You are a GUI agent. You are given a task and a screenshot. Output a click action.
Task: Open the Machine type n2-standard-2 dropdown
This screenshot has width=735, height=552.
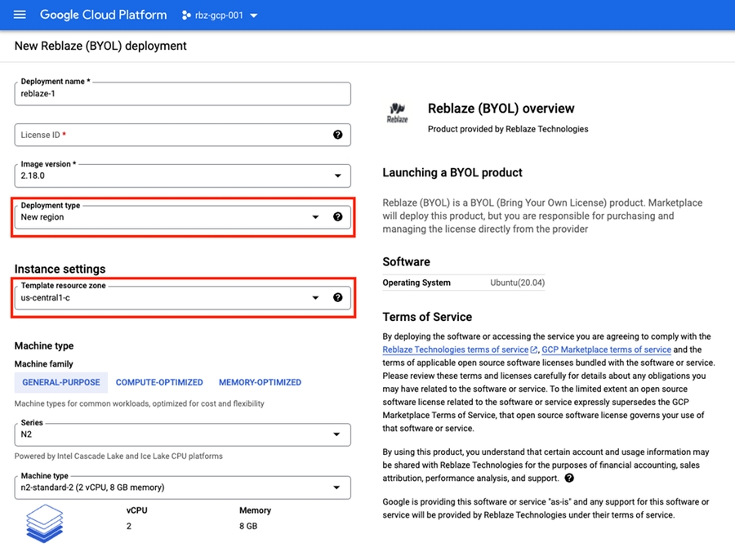tap(337, 487)
